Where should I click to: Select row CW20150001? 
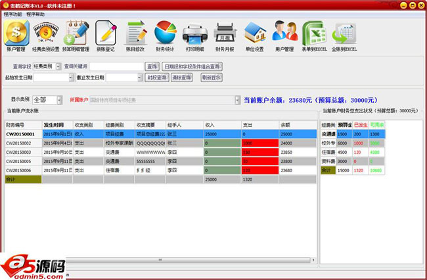(161, 134)
